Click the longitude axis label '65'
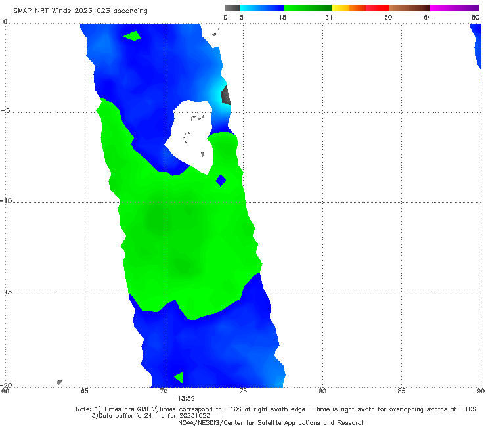 click(85, 391)
